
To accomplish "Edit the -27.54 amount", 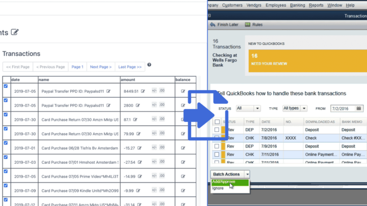I will (140, 162).
